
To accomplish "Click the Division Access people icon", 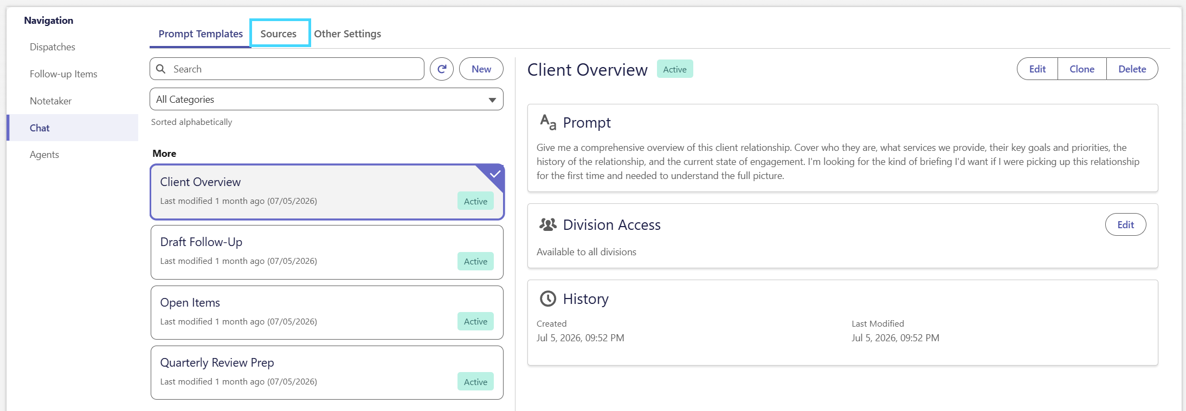I will pyautogui.click(x=548, y=224).
